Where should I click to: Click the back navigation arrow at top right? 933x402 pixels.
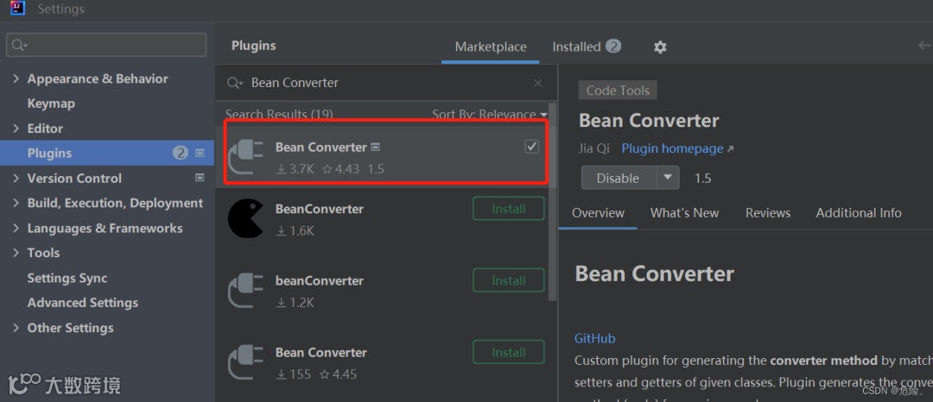[923, 46]
